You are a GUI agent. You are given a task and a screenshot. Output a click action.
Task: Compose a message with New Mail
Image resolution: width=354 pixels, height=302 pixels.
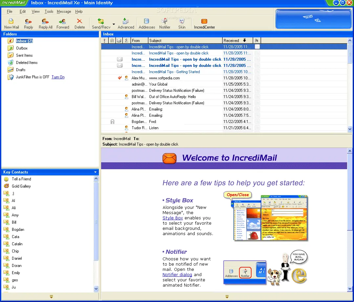tap(11, 24)
